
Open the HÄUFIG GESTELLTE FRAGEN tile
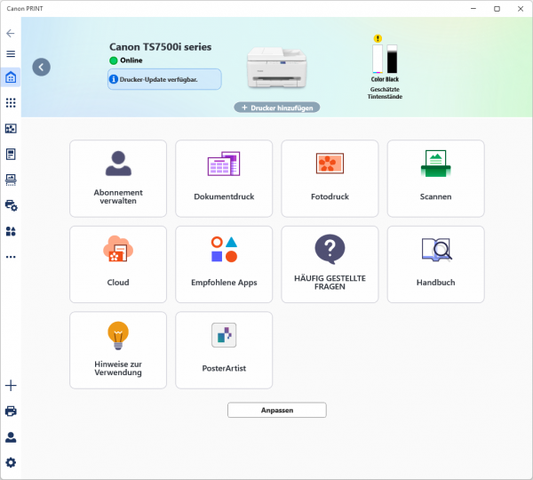point(330,264)
